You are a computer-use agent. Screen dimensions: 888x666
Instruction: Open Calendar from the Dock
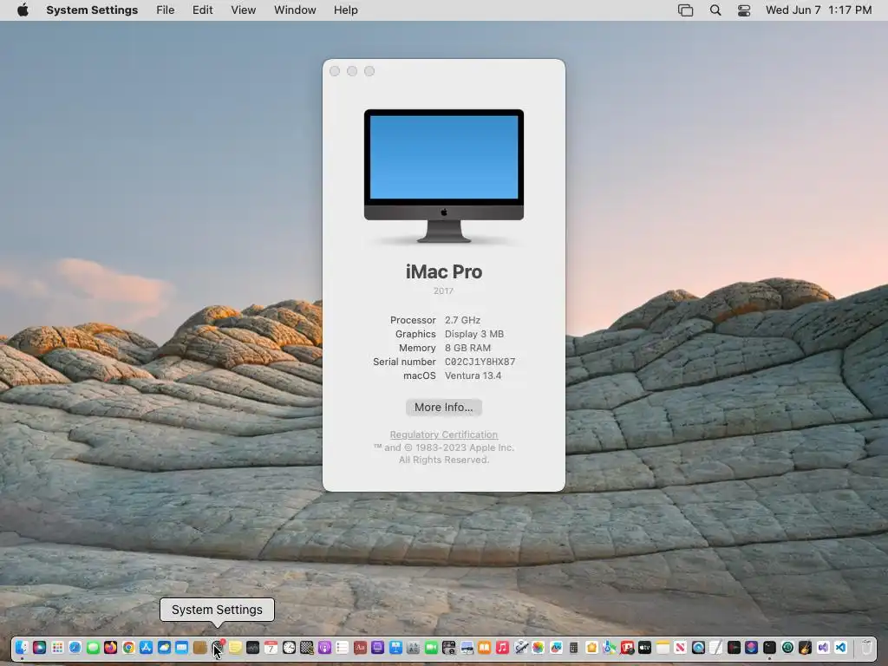[x=271, y=647]
